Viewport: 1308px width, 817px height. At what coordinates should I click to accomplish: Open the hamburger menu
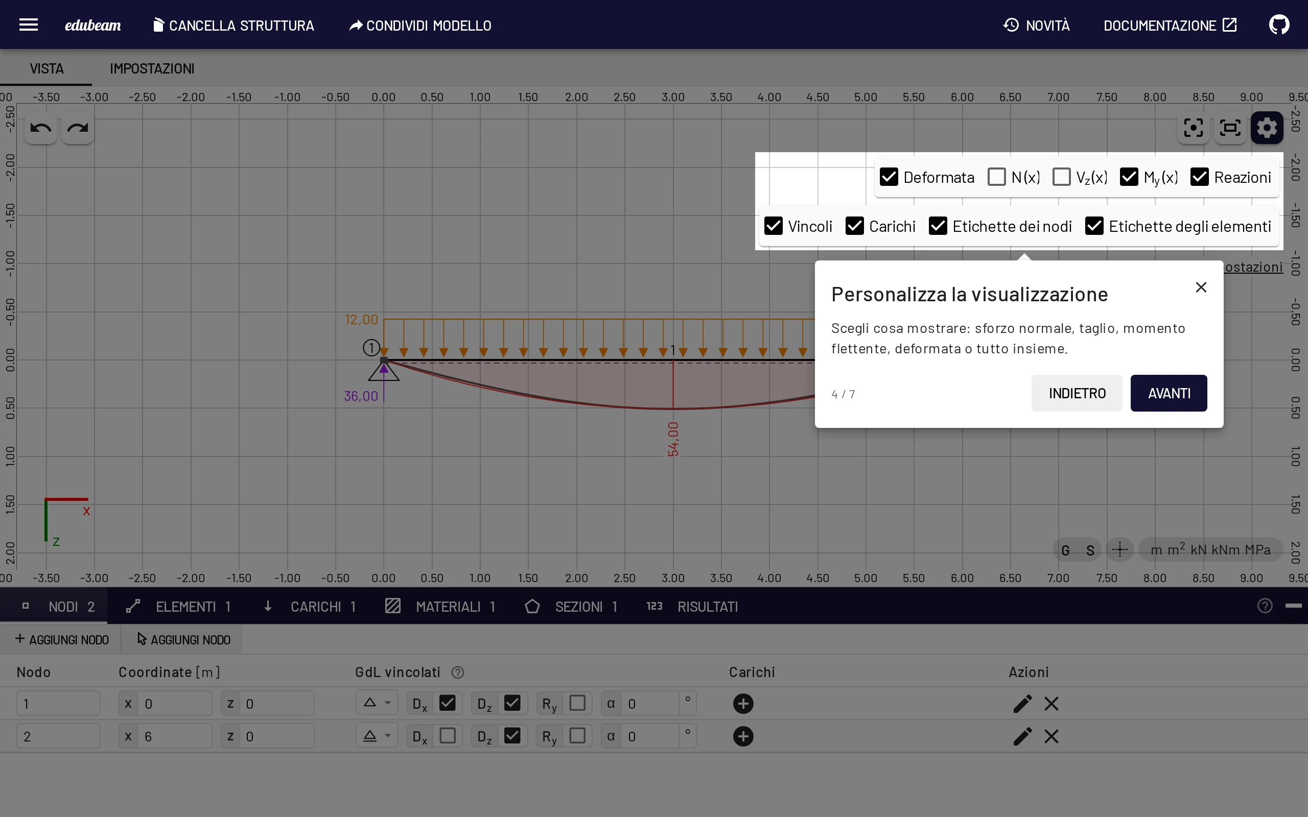[x=28, y=25]
